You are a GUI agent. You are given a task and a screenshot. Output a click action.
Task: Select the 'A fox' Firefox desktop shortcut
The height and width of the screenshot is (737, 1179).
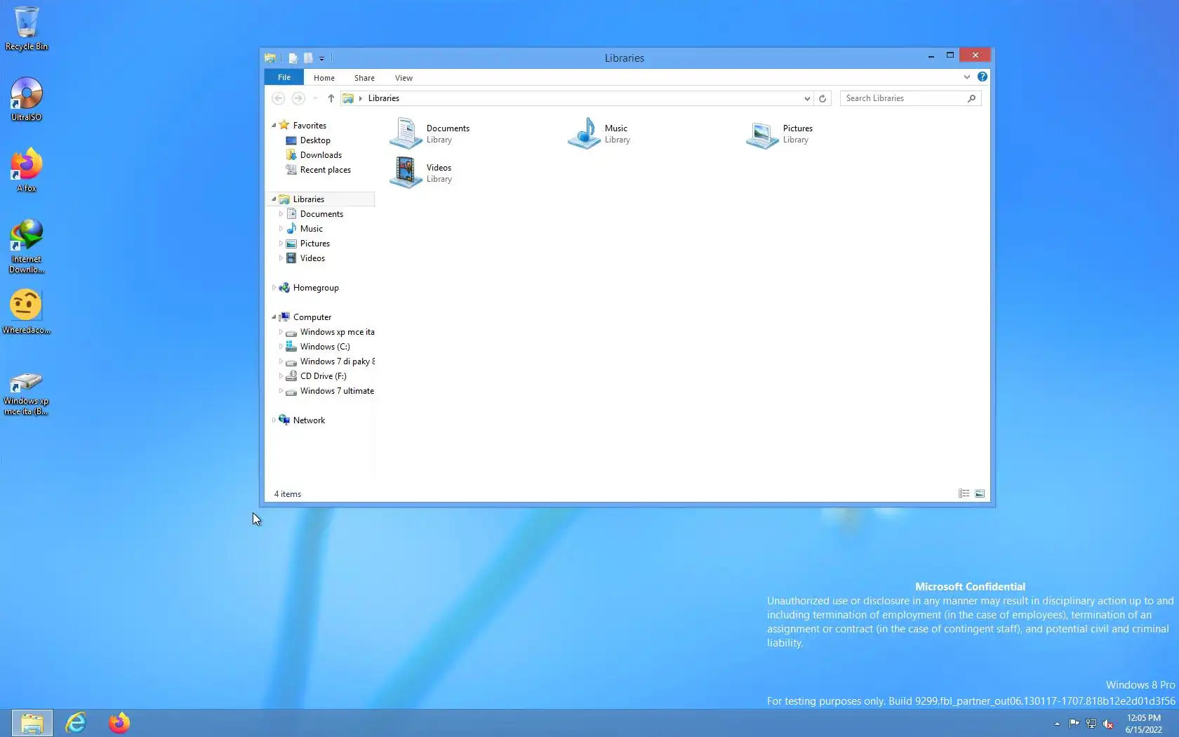(x=27, y=170)
